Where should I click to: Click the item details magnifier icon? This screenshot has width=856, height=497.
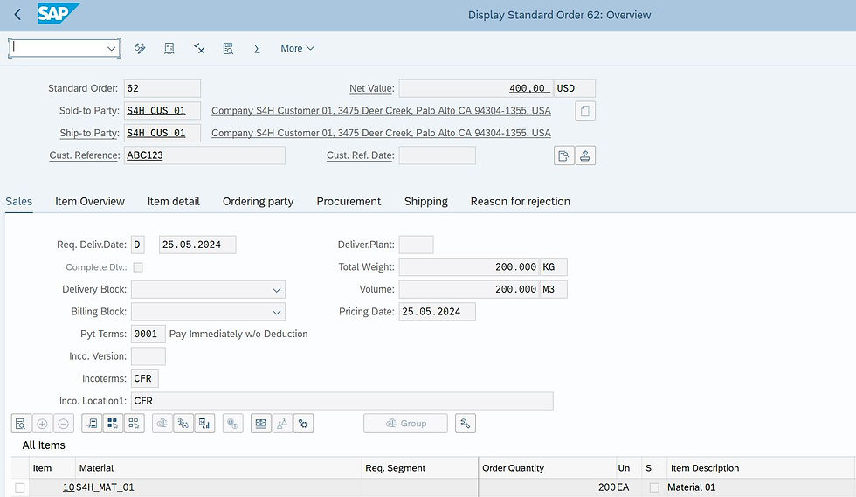tap(21, 424)
